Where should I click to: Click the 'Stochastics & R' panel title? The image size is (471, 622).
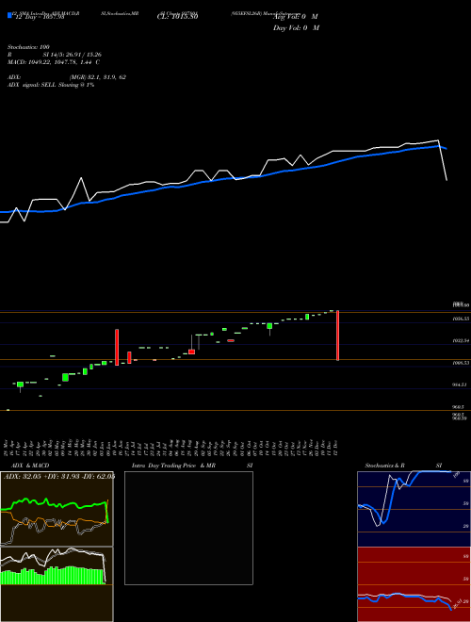[385, 466]
